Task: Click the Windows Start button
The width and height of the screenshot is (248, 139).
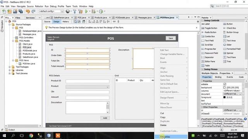Action: pyautogui.click(x=4, y=136)
